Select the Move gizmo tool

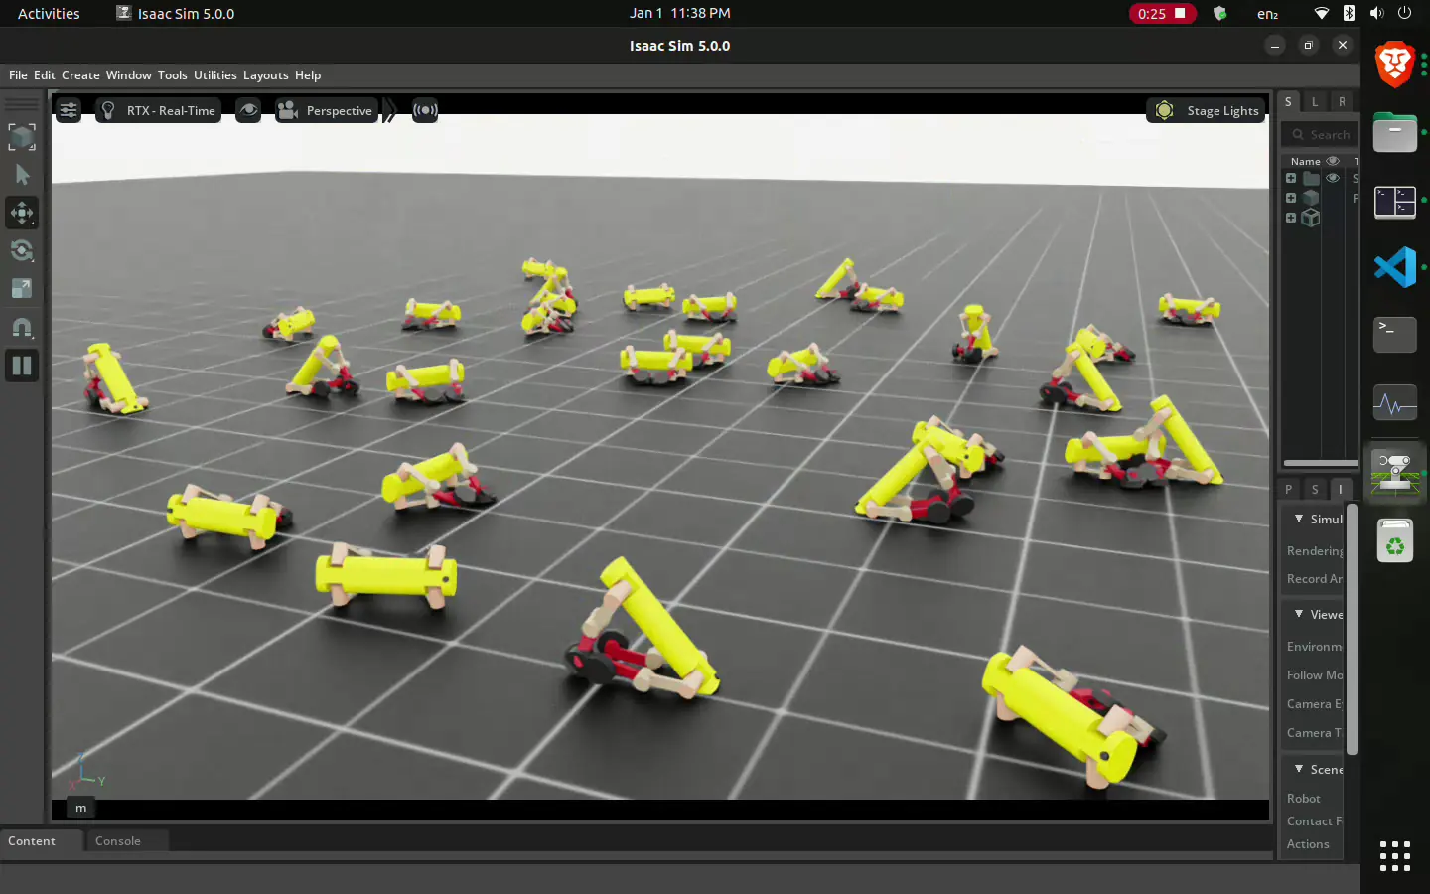(22, 213)
